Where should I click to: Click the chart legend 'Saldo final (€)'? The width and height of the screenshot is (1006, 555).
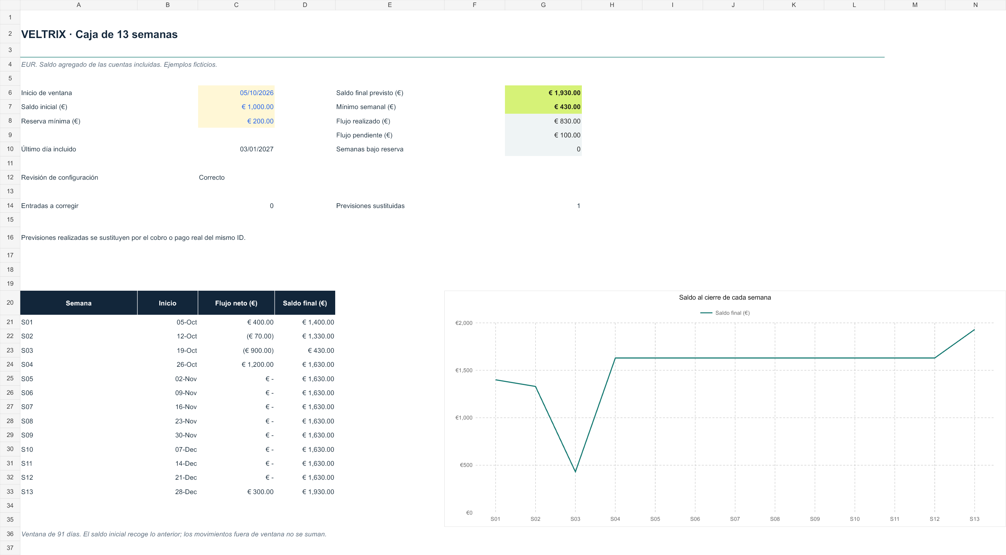coord(725,313)
